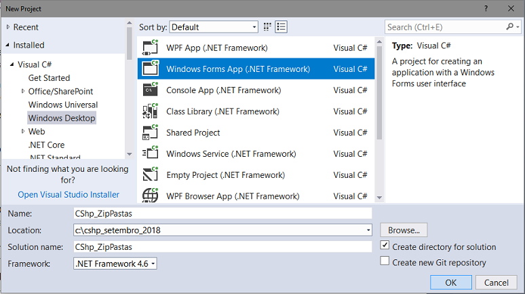Collapse the Installed node
Screen dimensions: 525x294
[7, 45]
